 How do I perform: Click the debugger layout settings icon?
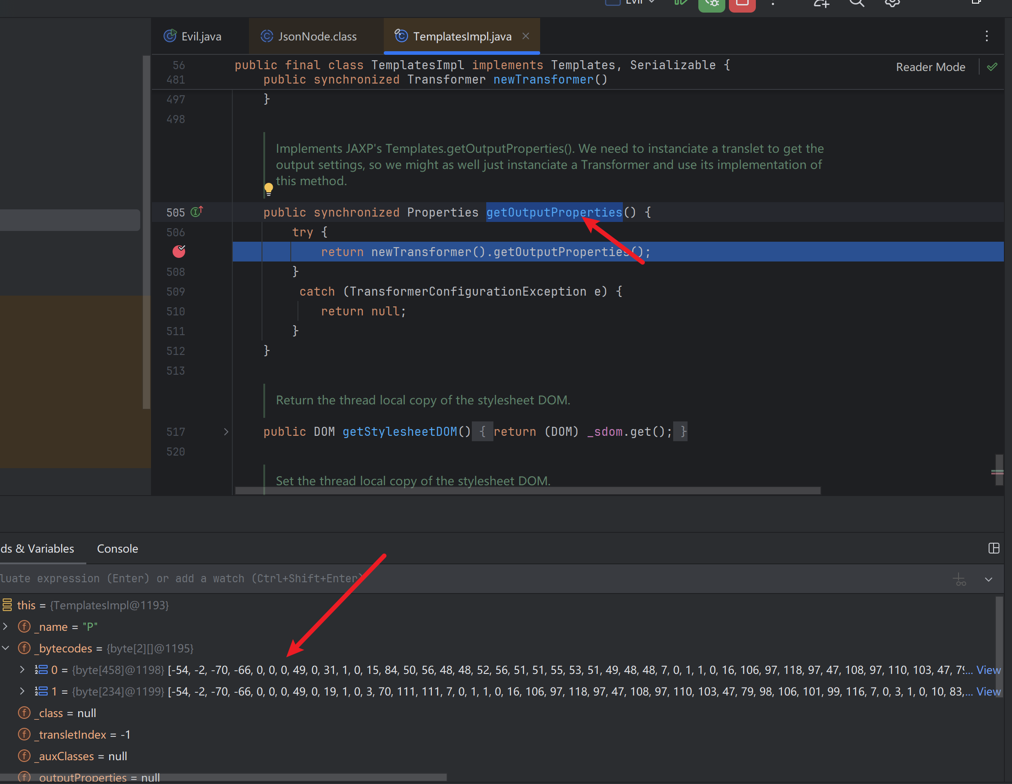pyautogui.click(x=994, y=549)
